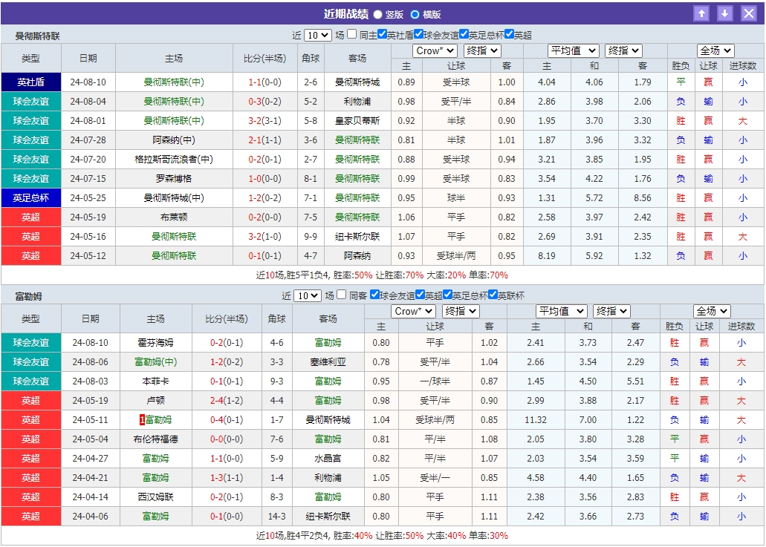Enable the 同主 checkbox
Image resolution: width=766 pixels, height=547 pixels.
point(352,33)
